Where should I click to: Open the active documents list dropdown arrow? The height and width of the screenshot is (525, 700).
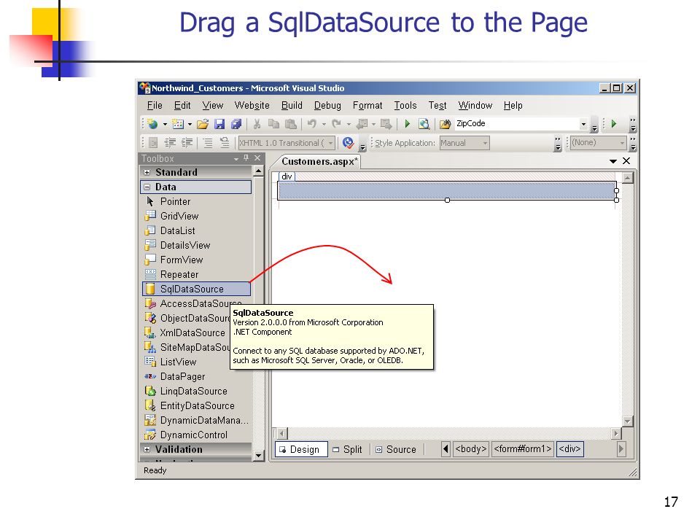point(613,161)
